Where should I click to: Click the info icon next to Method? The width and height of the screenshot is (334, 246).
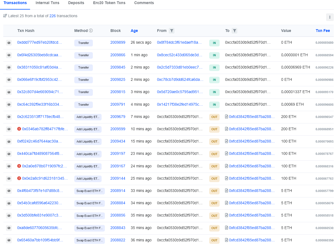tap(91, 31)
